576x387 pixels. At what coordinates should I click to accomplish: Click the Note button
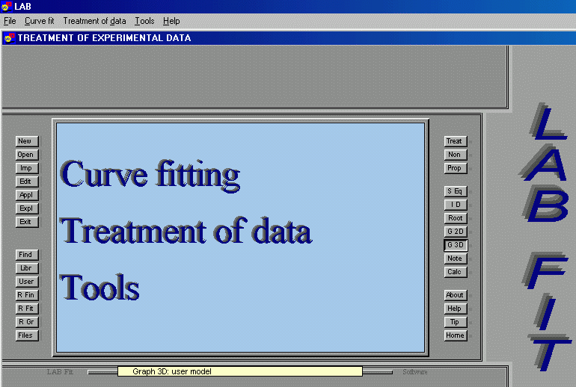click(x=456, y=258)
